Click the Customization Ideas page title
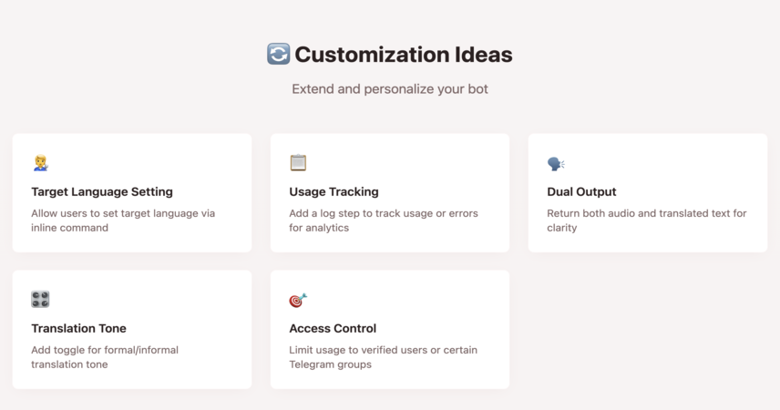 point(404,55)
